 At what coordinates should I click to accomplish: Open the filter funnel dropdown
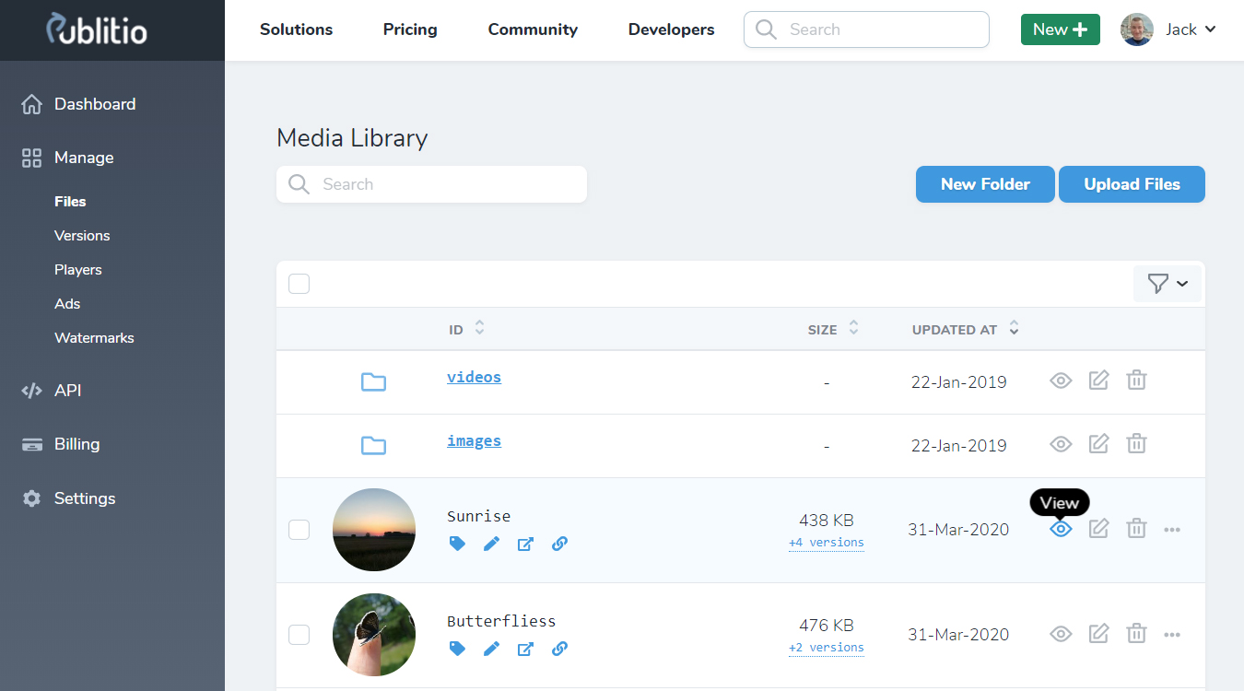1168,284
